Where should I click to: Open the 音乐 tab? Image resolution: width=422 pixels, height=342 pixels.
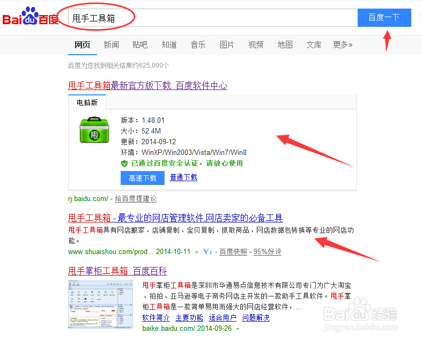(198, 44)
